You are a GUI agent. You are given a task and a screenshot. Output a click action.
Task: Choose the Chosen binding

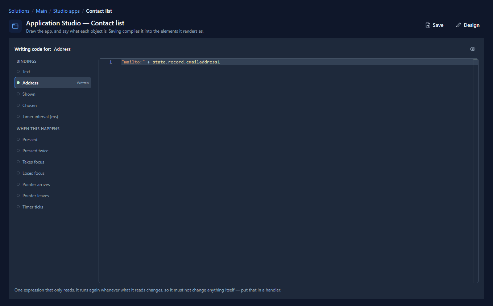click(53, 106)
